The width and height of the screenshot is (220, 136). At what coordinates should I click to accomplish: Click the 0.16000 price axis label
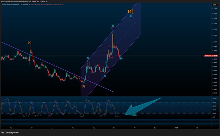215,13
